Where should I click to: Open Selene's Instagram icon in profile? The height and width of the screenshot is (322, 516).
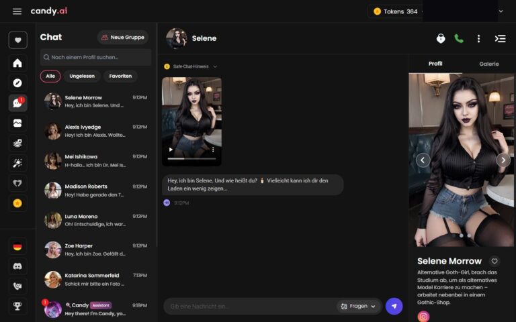(x=423, y=316)
